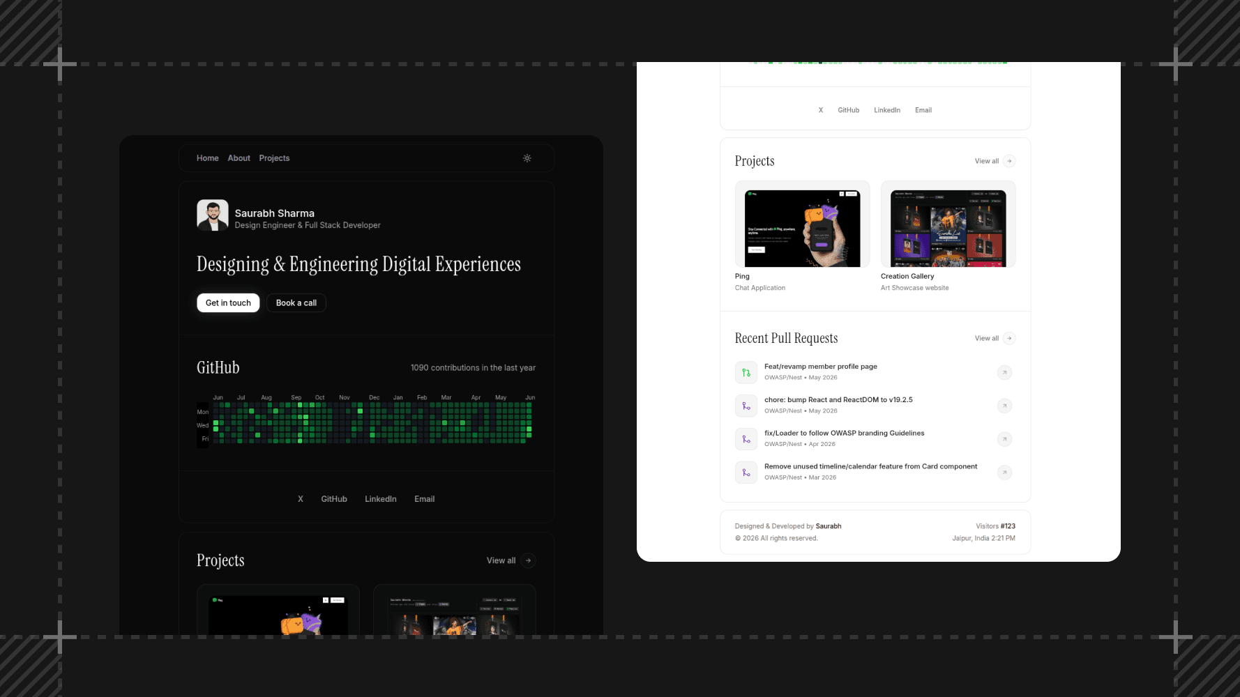The image size is (1240, 697).
Task: Click the Visitors #123 counter
Action: (x=995, y=526)
